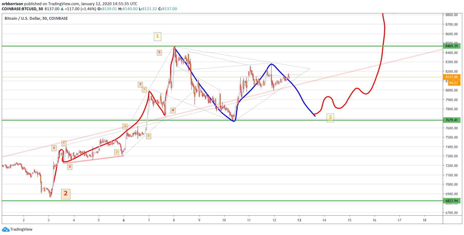Select the small red wave 1 label
This screenshot has height=235, width=464.
(54, 148)
